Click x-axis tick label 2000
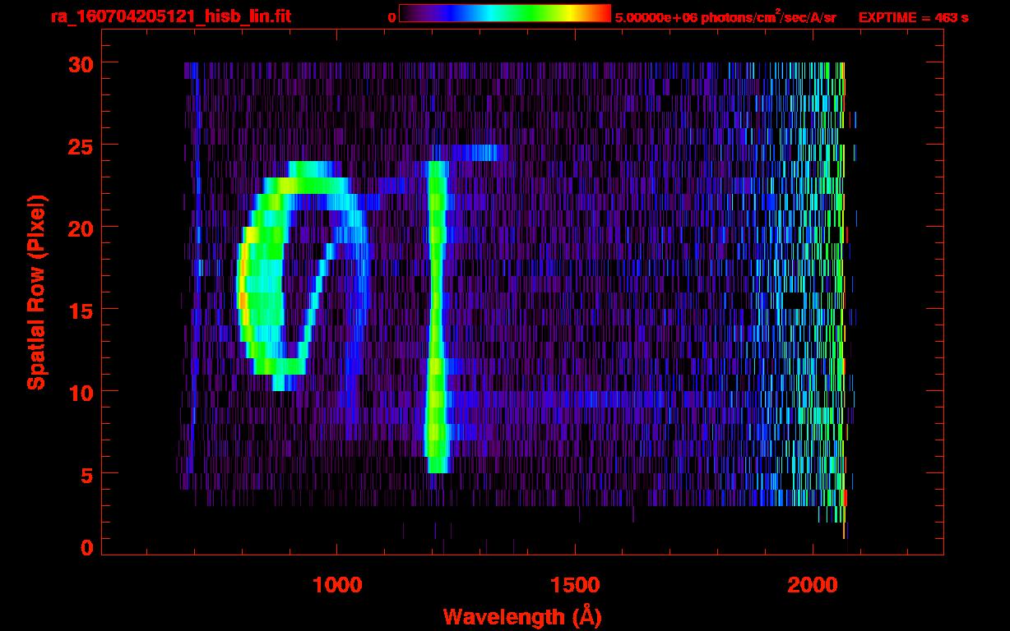This screenshot has width=1010, height=631. [x=813, y=584]
